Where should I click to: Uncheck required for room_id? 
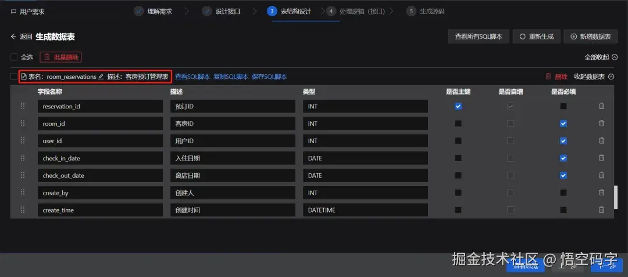[x=563, y=123]
